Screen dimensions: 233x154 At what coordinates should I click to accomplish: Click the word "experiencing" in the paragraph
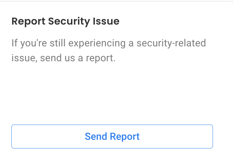[97, 44]
